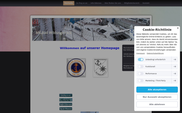Enable Marketing / Third Party switch

point(140,80)
